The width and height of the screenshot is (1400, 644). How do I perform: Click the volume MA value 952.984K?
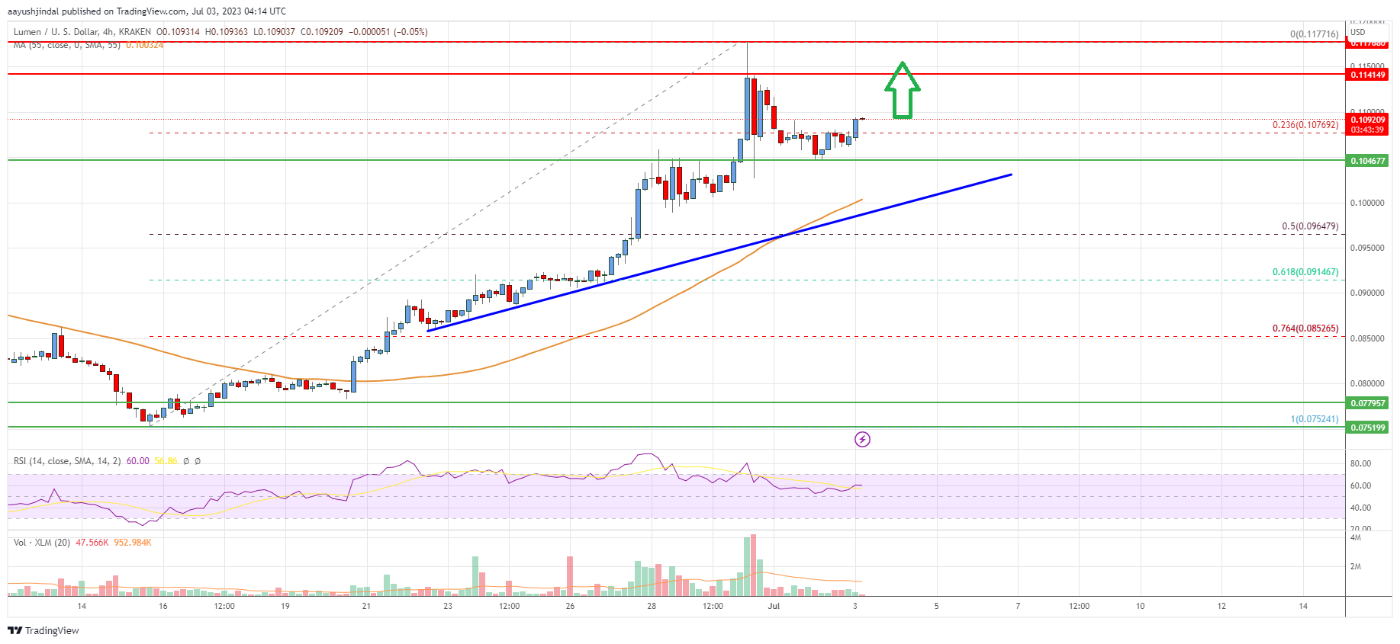[133, 543]
